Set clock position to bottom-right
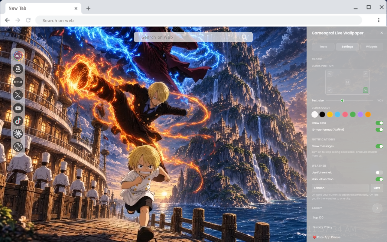 click(x=365, y=90)
